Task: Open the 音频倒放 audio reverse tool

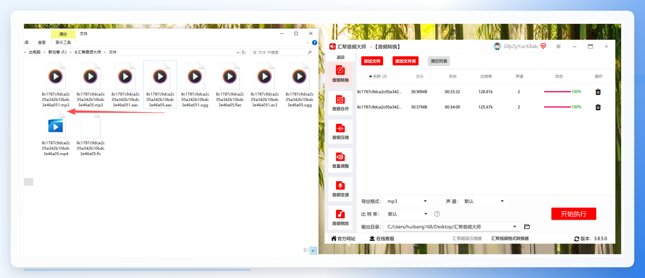Action: [340, 218]
